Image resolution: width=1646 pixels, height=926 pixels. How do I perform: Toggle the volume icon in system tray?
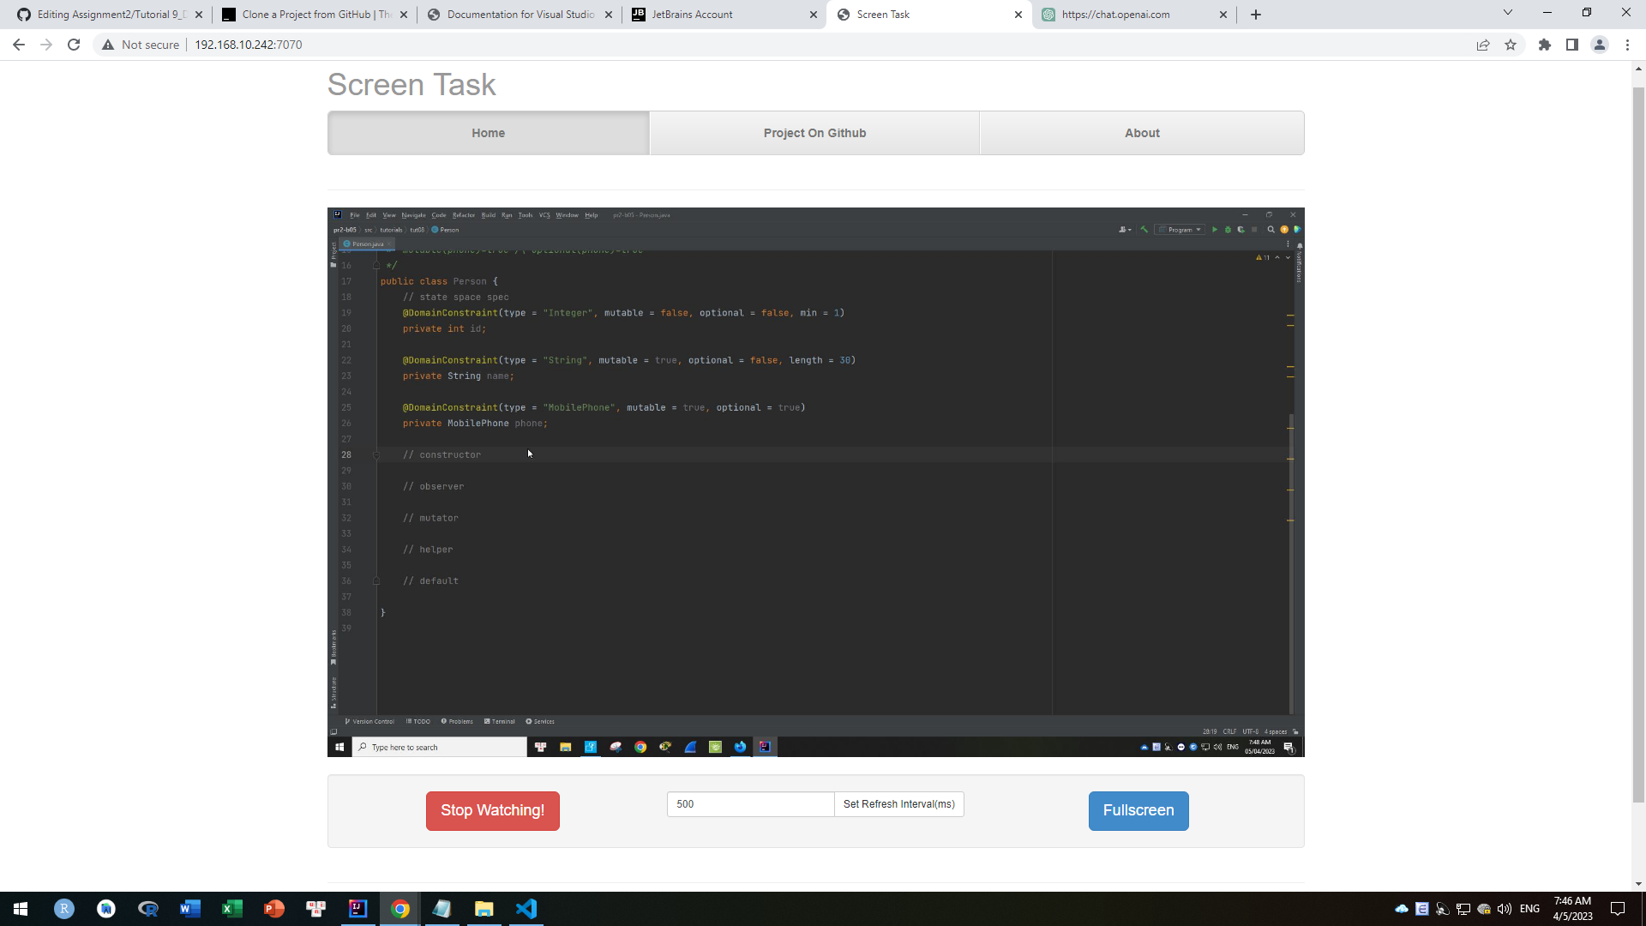pyautogui.click(x=1505, y=909)
